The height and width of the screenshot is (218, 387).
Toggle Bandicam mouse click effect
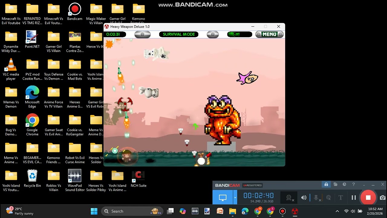coord(329,198)
